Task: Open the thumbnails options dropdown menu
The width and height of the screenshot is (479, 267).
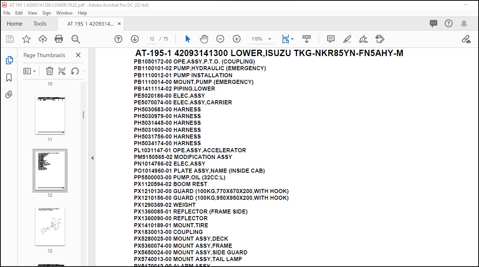Action: [30, 71]
